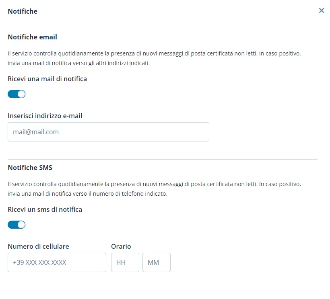Click the "Ricevi un sms di notifica" label
Screen dimensions: 330x299
tap(45, 209)
